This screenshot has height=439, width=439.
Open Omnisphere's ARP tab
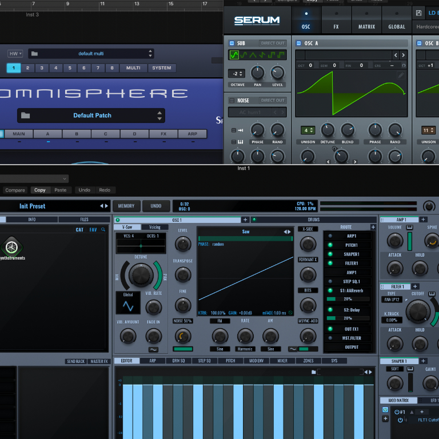[192, 134]
